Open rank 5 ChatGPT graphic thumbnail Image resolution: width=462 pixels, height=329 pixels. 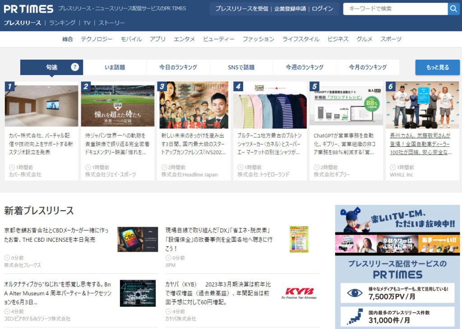pyautogui.click(x=346, y=105)
